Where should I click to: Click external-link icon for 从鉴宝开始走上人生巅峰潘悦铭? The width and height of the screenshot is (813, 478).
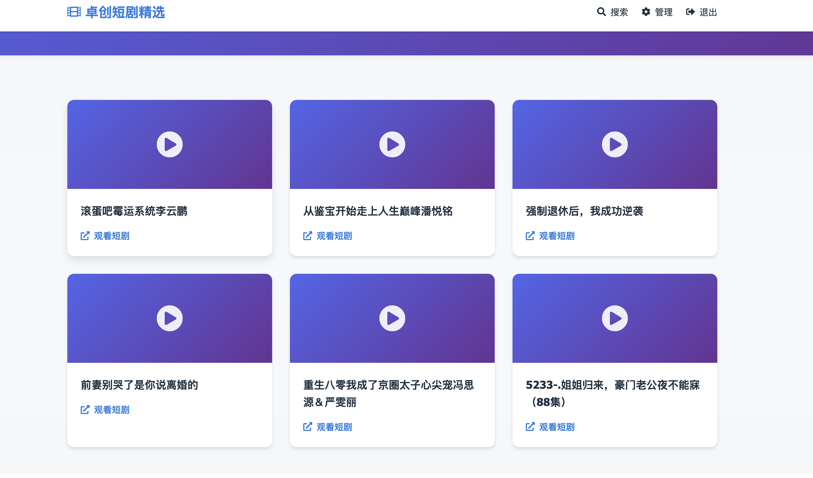click(x=307, y=236)
